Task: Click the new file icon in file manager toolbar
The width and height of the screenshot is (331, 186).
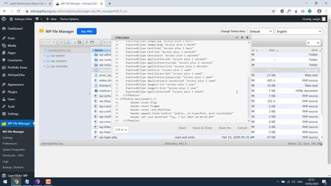Action: pos(74,42)
